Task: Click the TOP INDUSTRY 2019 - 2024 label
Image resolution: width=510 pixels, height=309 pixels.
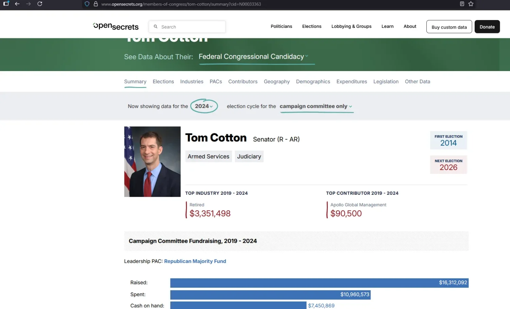Action: [217, 193]
